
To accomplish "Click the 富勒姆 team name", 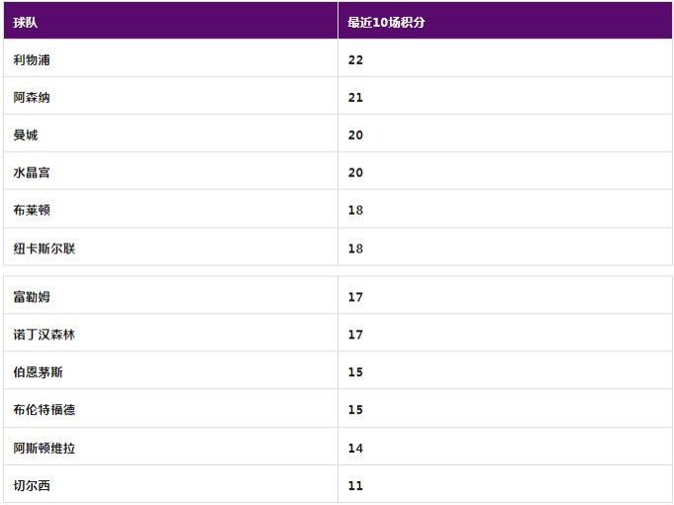I will tap(32, 297).
